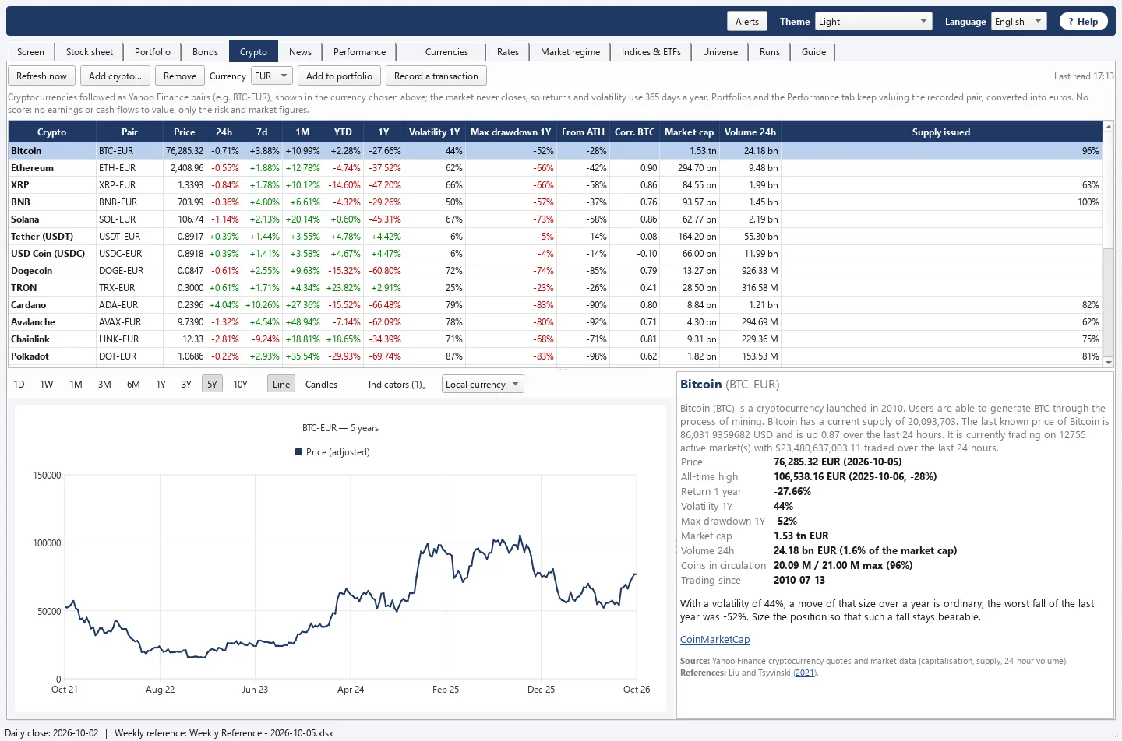Select the 6M chart range
The width and height of the screenshot is (1122, 741).
point(133,384)
